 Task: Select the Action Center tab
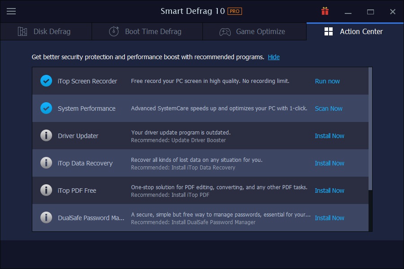tap(355, 31)
